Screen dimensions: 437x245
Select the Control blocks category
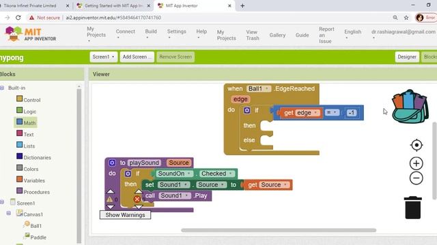pos(29,99)
